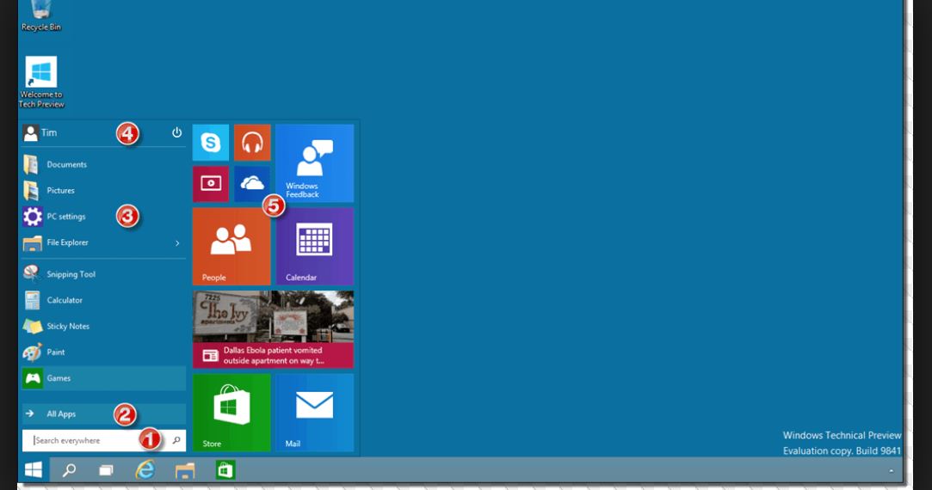Select Snipping Tool in Start menu
The width and height of the screenshot is (932, 490).
click(71, 274)
